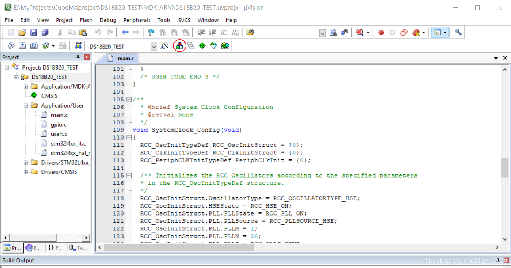Open Options for Target with the magic wand
This screenshot has width=511, height=268.
pos(165,46)
